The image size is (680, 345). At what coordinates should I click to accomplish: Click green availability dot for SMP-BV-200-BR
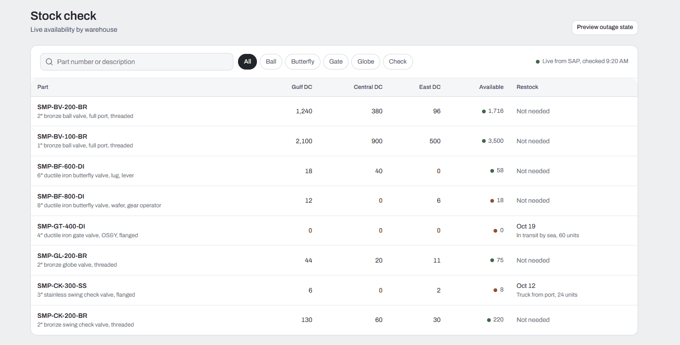coord(484,111)
